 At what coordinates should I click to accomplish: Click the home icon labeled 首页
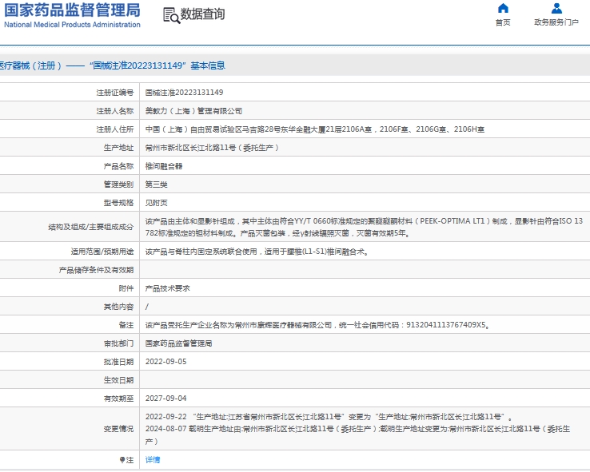(x=503, y=8)
